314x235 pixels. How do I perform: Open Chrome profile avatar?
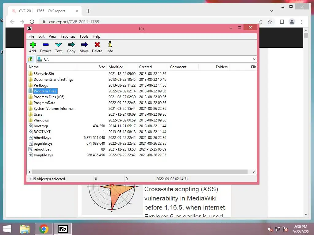292,22
